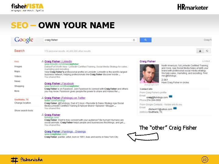
Task: Click person icon beside LinkedIn result
Action: point(43,61)
